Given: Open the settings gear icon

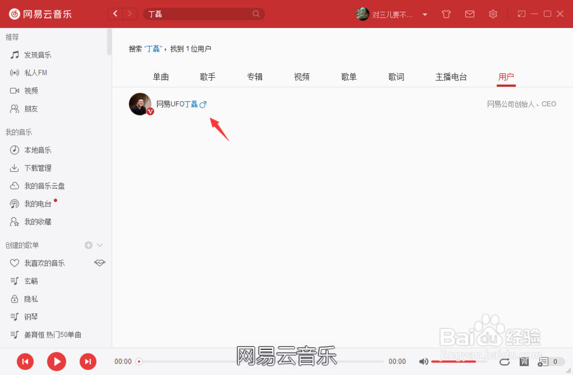Looking at the screenshot, I should (493, 14).
